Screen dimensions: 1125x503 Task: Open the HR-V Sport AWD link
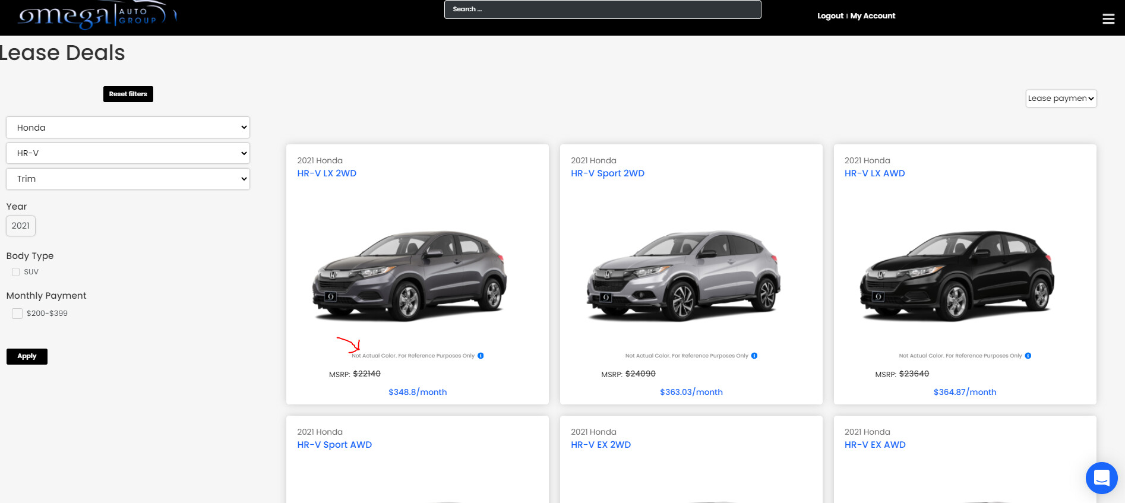pyautogui.click(x=334, y=445)
